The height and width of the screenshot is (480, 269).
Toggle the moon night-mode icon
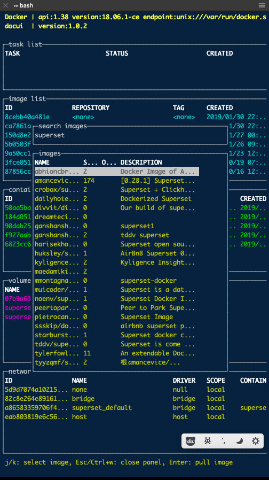pos(239,441)
